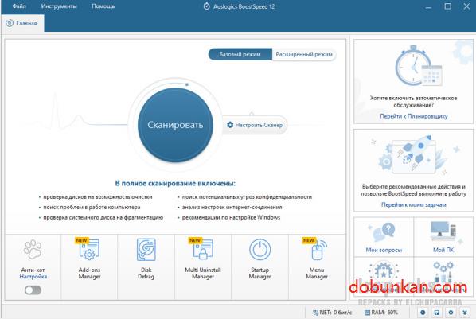Click 'рекомендации по настройке Windows' text
The height and width of the screenshot is (319, 476).
[231, 218]
